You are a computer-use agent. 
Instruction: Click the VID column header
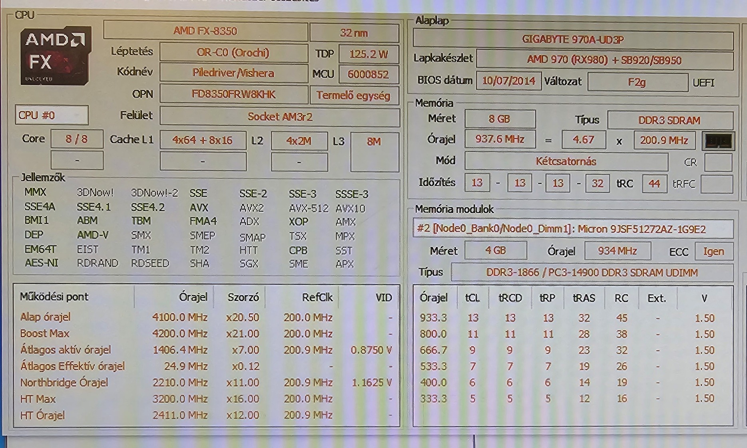tap(384, 298)
